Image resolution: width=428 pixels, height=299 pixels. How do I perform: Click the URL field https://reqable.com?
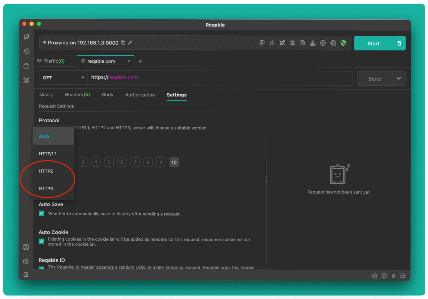220,78
